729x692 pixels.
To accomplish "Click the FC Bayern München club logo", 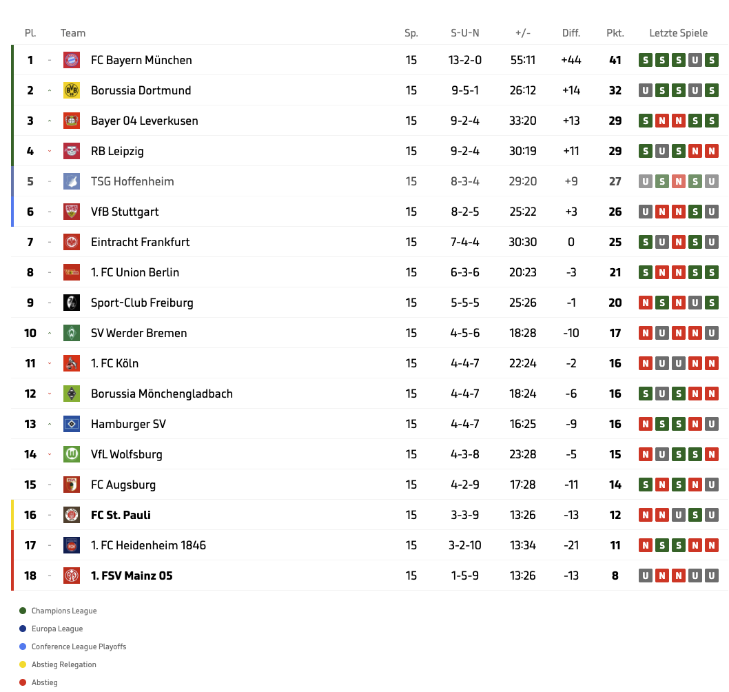I will pyautogui.click(x=72, y=60).
